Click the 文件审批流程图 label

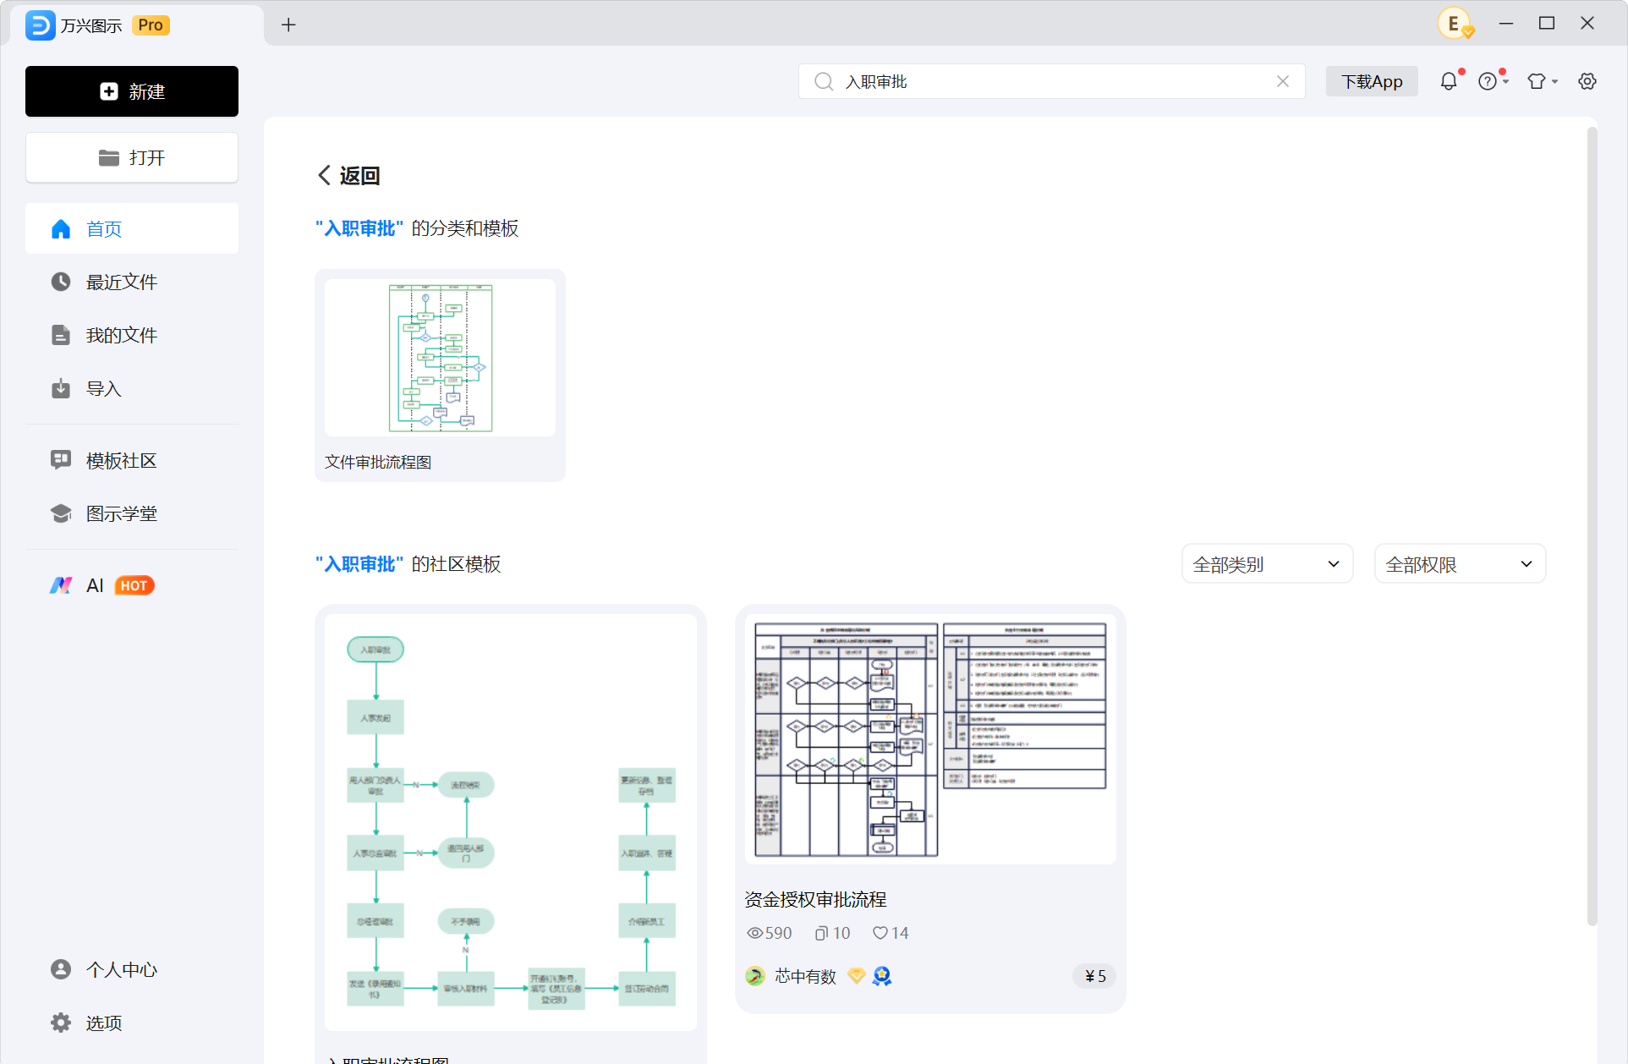[x=378, y=462]
